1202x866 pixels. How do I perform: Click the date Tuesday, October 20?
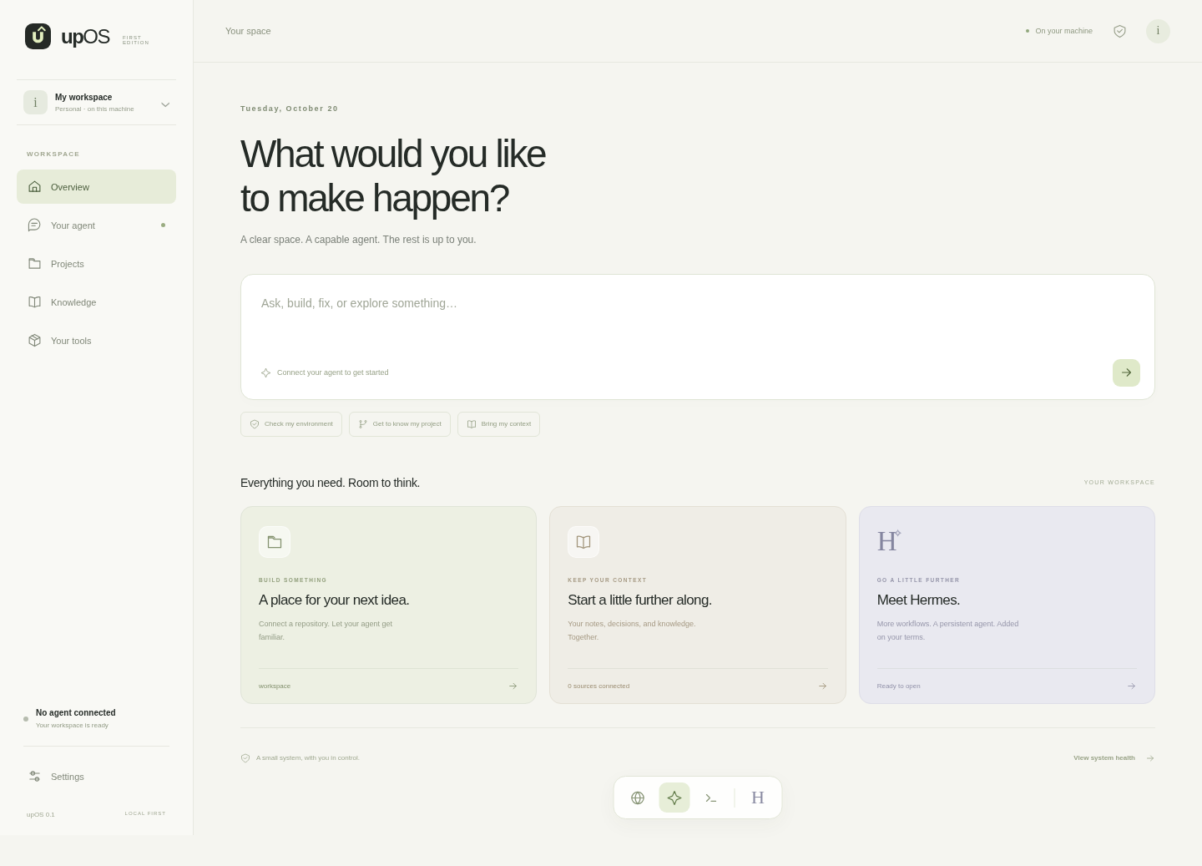290,109
